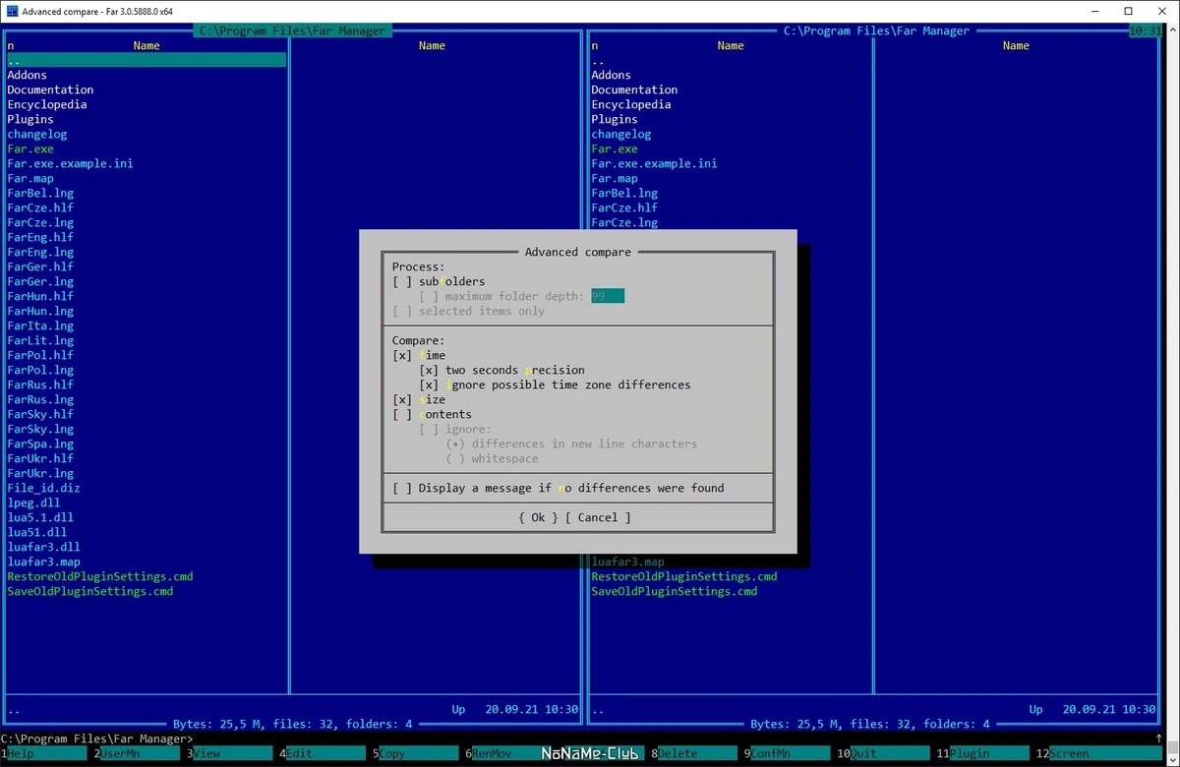Select FarEng.hlf in left panel
Viewport: 1180px width, 767px height.
(40, 237)
